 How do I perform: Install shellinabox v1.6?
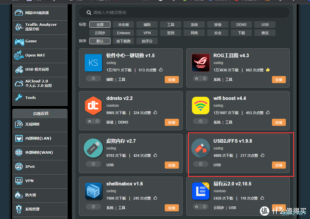click(172, 208)
